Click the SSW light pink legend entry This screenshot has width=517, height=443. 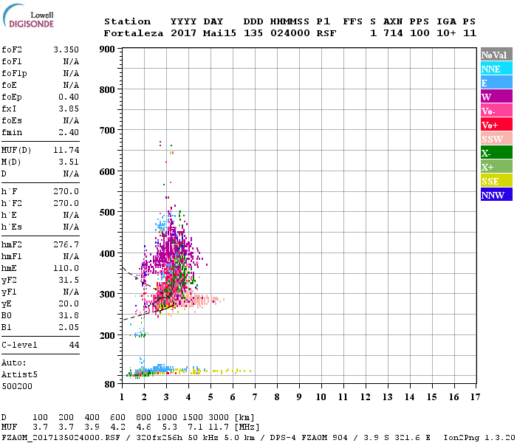pos(496,139)
